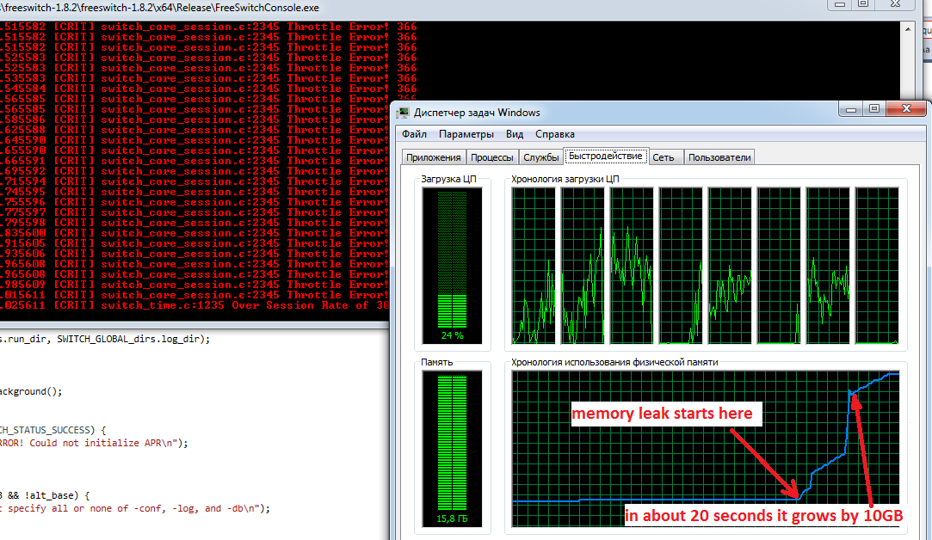Viewport: 932px width, 540px height.
Task: Switch to the Приложения tab
Action: 434,157
